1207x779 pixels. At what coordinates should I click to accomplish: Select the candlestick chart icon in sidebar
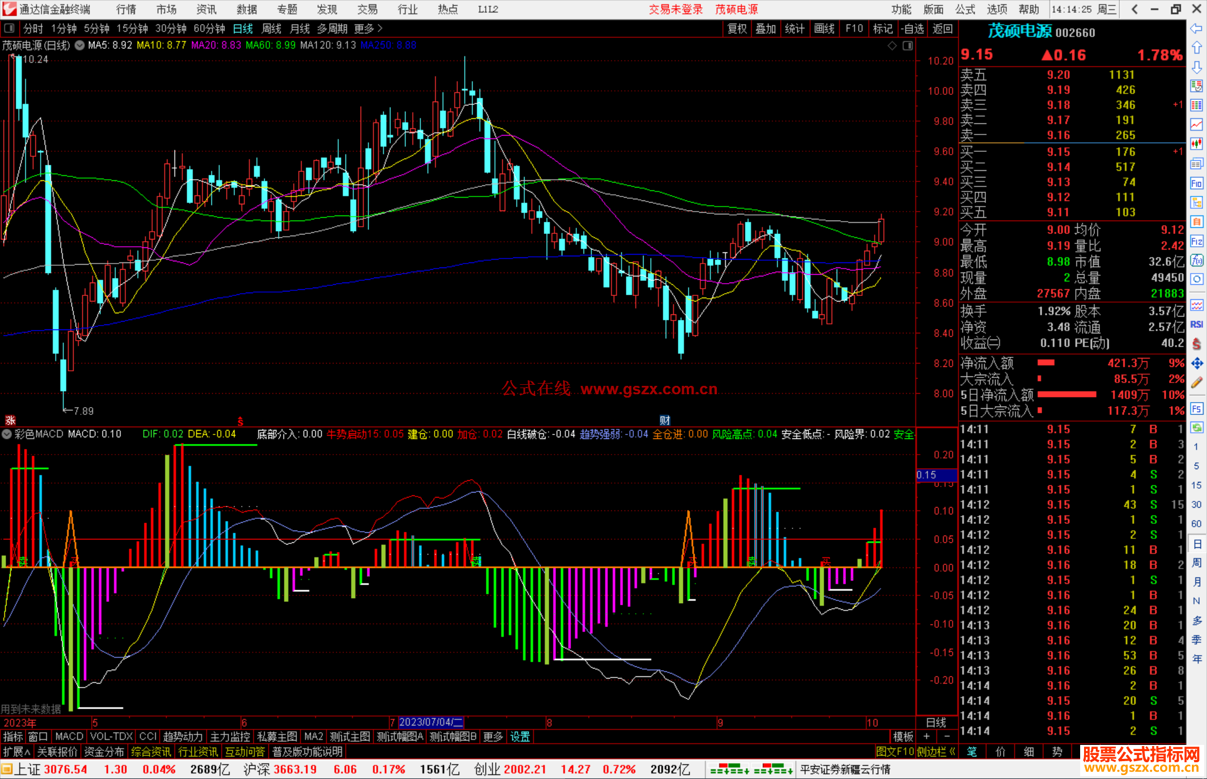(1196, 144)
